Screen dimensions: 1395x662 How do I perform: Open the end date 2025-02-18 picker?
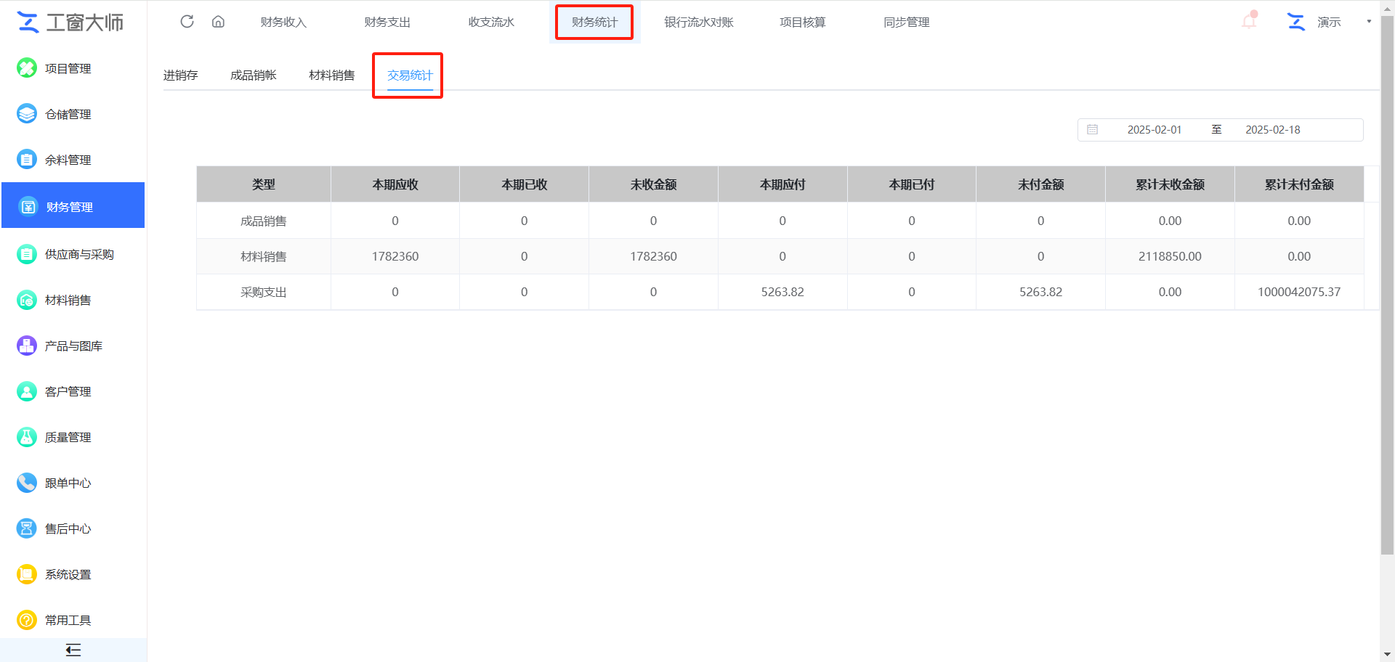(1272, 130)
